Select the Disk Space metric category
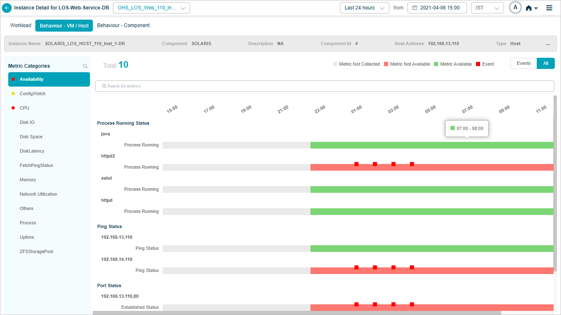 pyautogui.click(x=31, y=137)
